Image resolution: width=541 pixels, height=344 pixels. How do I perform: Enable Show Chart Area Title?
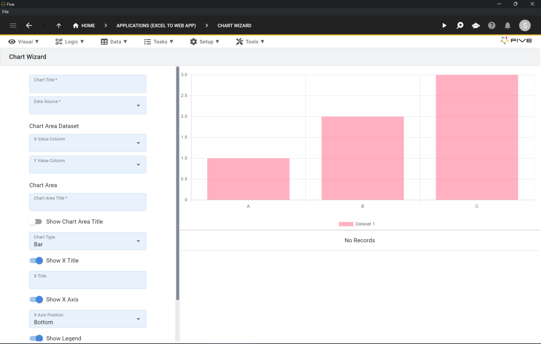click(36, 221)
